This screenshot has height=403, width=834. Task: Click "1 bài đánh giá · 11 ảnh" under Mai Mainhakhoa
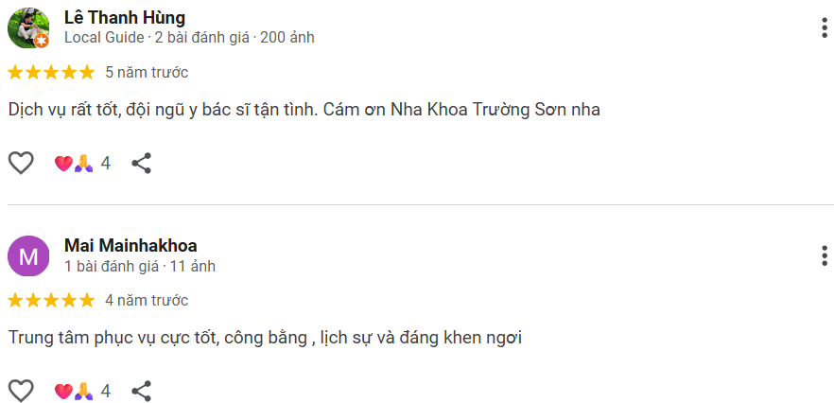pyautogui.click(x=140, y=267)
